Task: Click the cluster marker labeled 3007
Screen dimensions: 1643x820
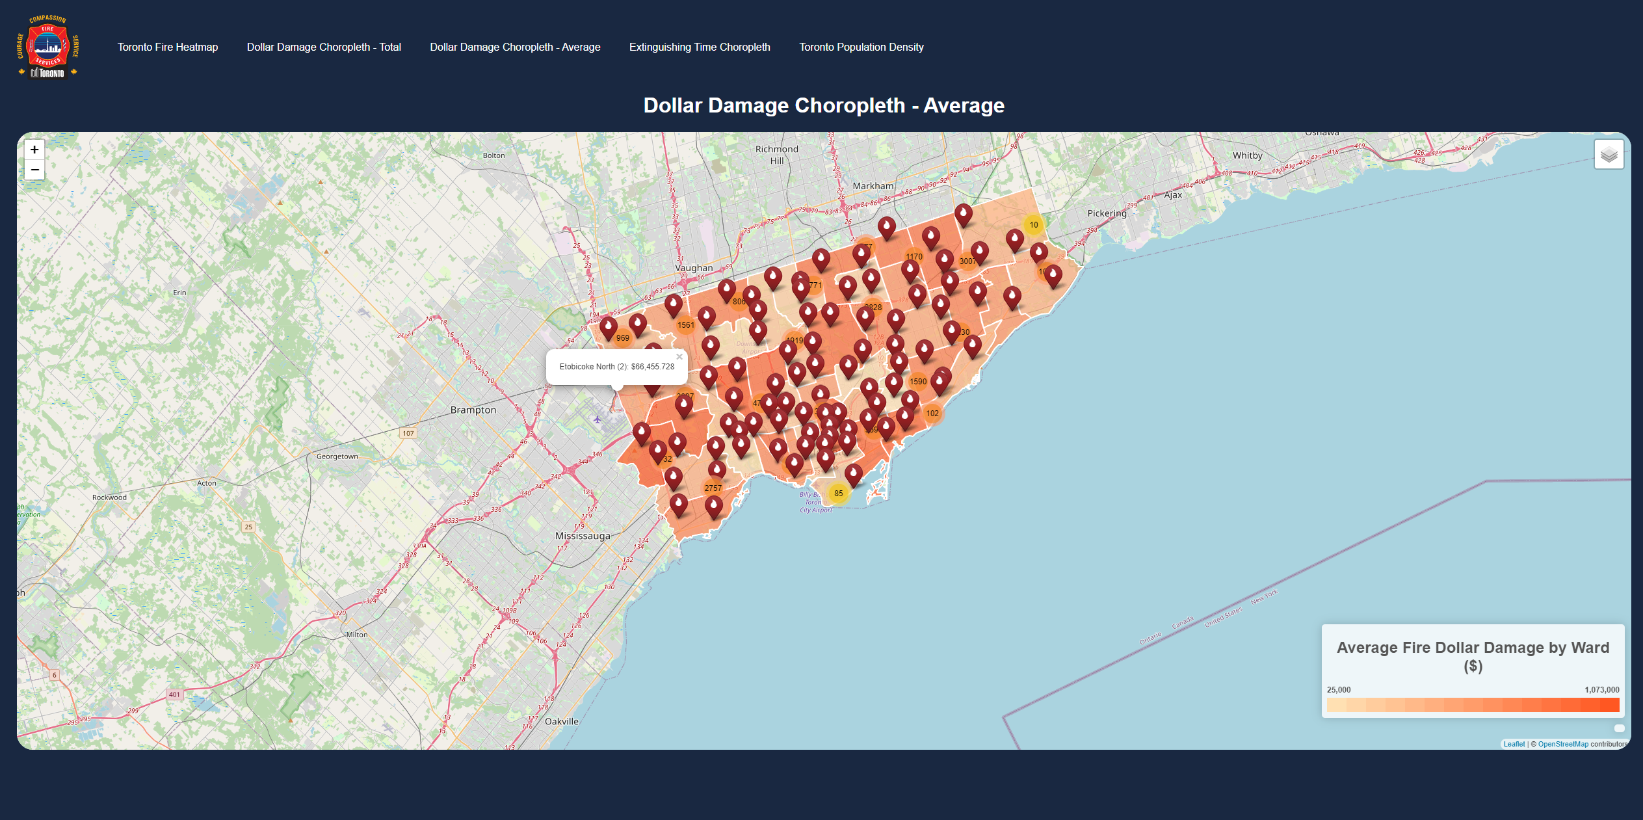Action: click(967, 259)
